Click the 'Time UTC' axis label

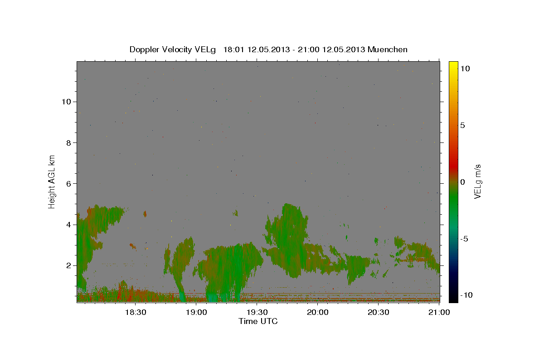[x=258, y=321]
